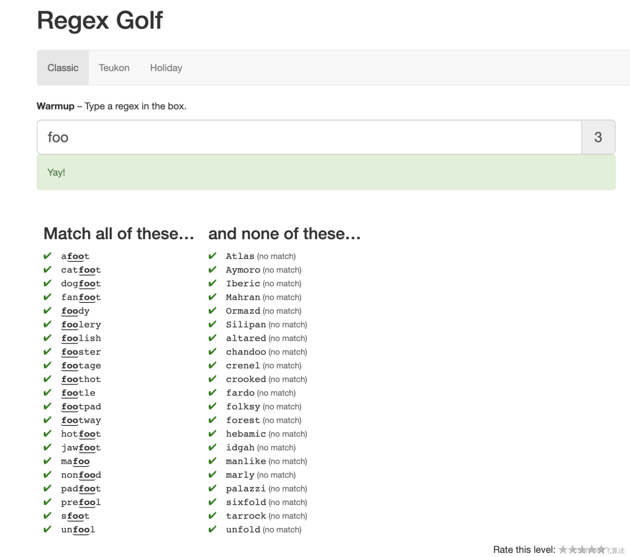Click the Regex Golf page title
Image resolution: width=630 pixels, height=557 pixels.
100,21
